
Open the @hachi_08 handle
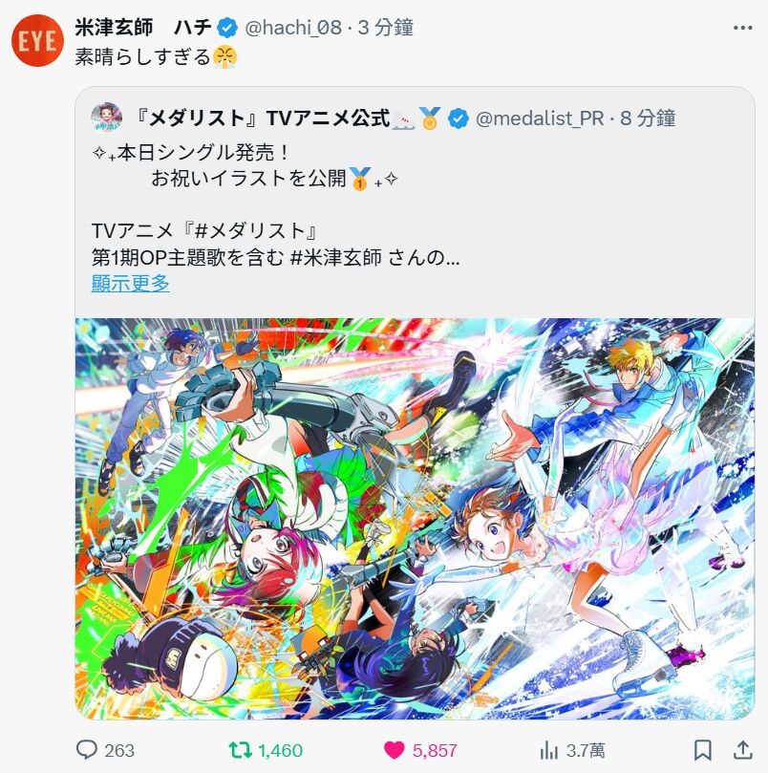[293, 28]
